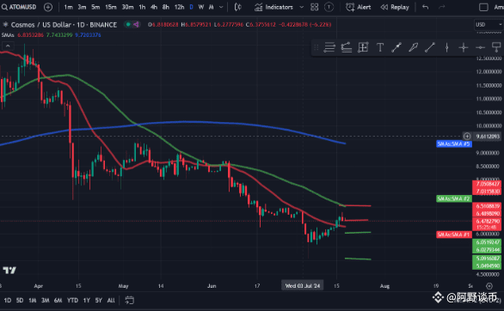
Task: Open the indicator templates T icon
Action: [329, 7]
